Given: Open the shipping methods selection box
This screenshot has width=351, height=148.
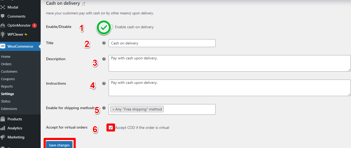Looking at the screenshot, I should [x=189, y=109].
